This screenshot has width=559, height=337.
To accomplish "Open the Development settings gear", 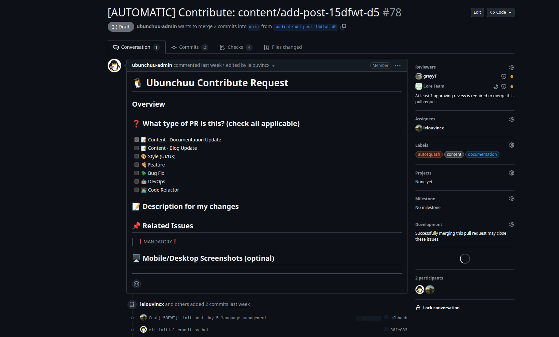I will [x=511, y=224].
